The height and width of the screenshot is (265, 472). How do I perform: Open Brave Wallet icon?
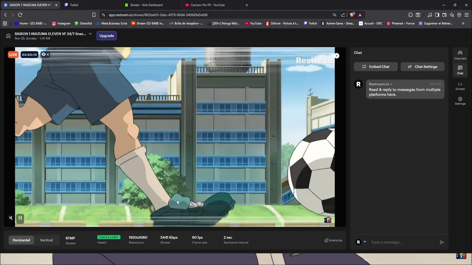click(x=444, y=15)
